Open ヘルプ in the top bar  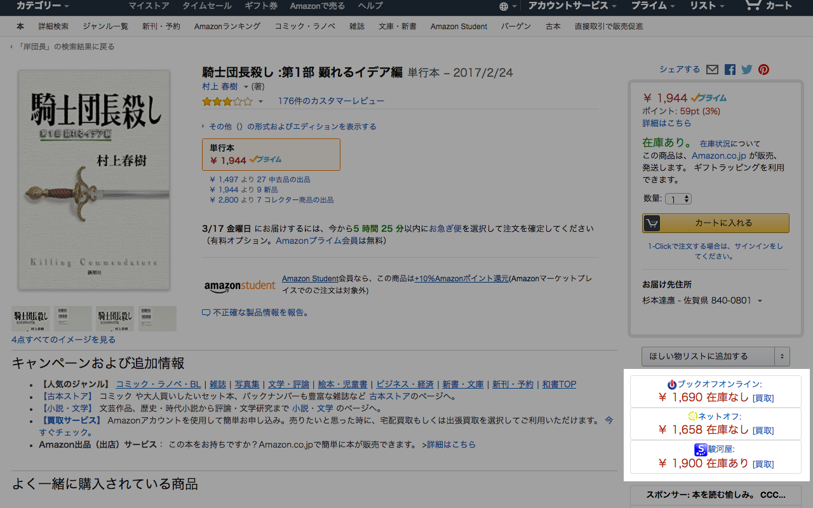click(370, 6)
